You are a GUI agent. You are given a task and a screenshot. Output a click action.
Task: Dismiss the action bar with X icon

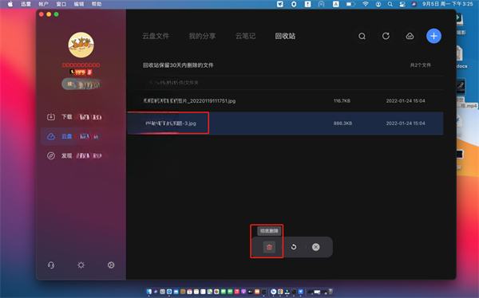coord(316,247)
